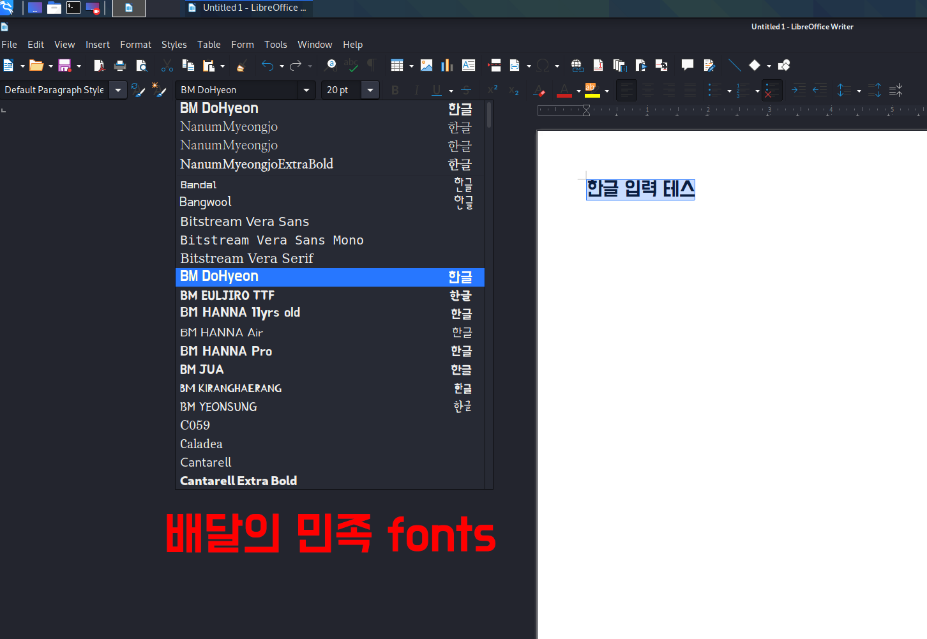Select BM JUA font from list

tap(329, 370)
